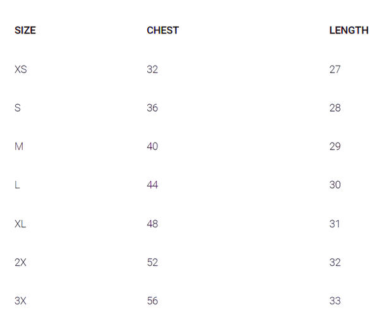Click chest value 40
Viewport: 379px width, 332px height.
click(x=152, y=146)
